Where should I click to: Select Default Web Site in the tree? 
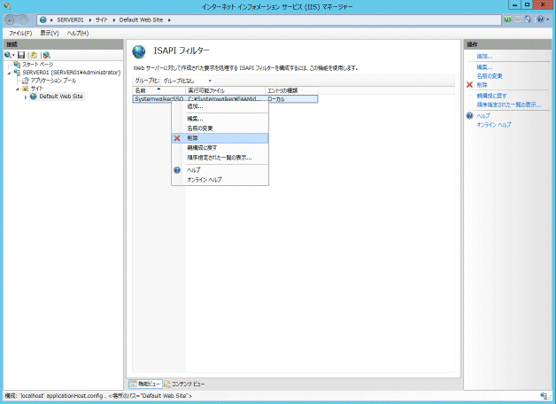(61, 97)
